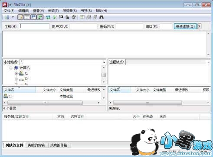The image size is (213, 157).
Task: Select 计算机 in the local tree
Action: (25, 68)
